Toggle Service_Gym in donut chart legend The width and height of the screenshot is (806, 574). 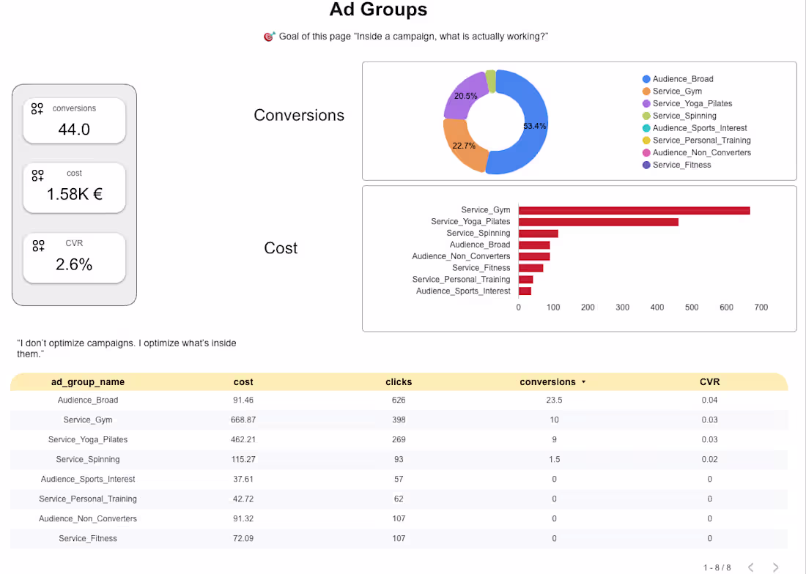[672, 92]
